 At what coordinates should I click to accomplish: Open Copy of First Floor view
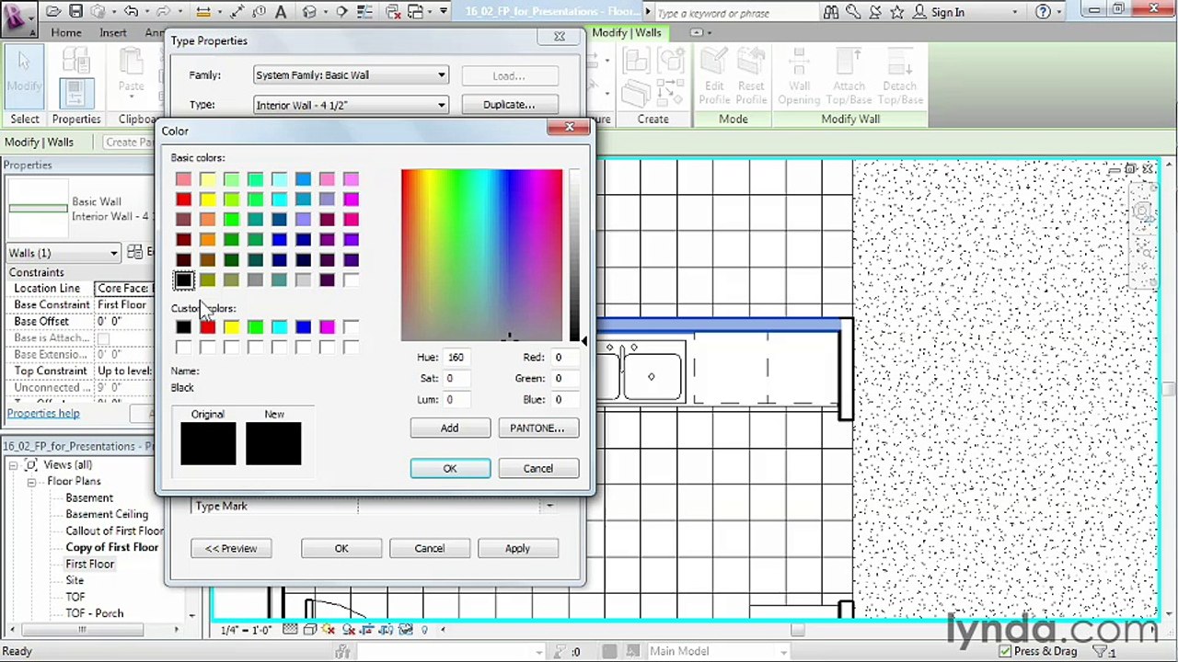coord(112,547)
